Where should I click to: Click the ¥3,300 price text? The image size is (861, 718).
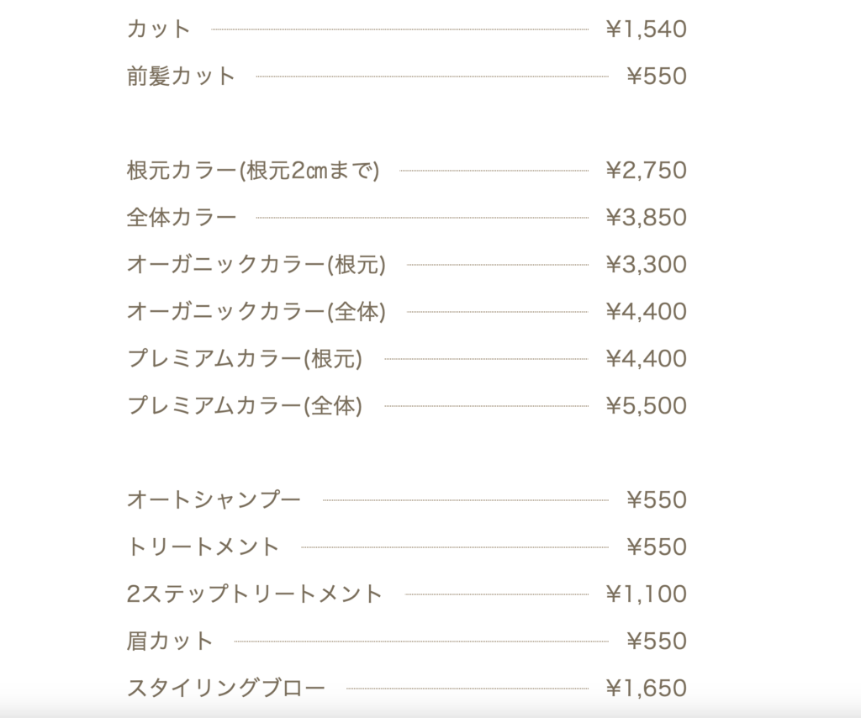coord(646,265)
